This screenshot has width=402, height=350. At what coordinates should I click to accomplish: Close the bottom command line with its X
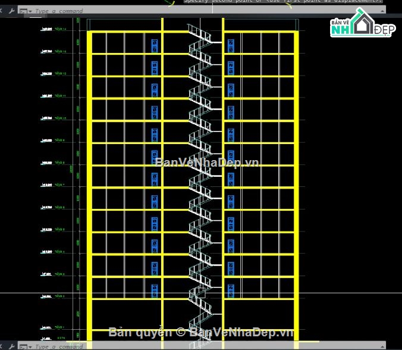[1, 346]
